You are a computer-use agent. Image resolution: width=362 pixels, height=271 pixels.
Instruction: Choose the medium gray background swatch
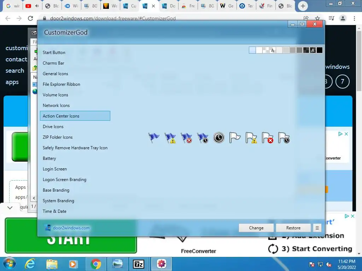pyautogui.click(x=293, y=50)
